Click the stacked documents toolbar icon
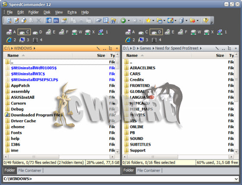Viewport: 242px width, 185px height. (181, 20)
